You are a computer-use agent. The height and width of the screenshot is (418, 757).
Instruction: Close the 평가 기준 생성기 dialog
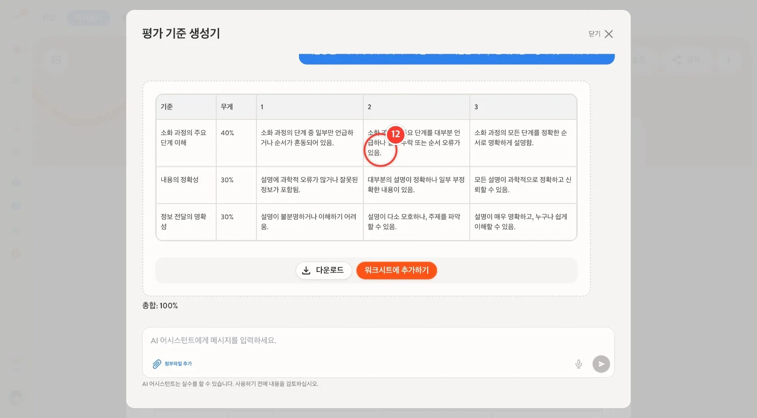[x=601, y=34]
